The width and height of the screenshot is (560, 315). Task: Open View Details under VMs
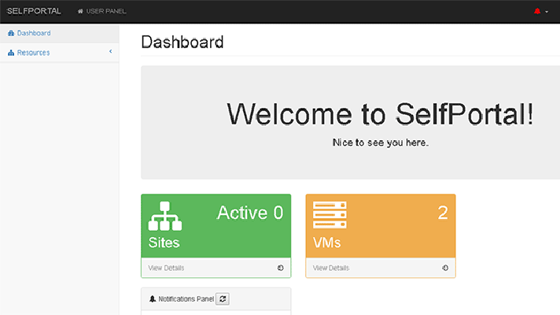point(331,268)
